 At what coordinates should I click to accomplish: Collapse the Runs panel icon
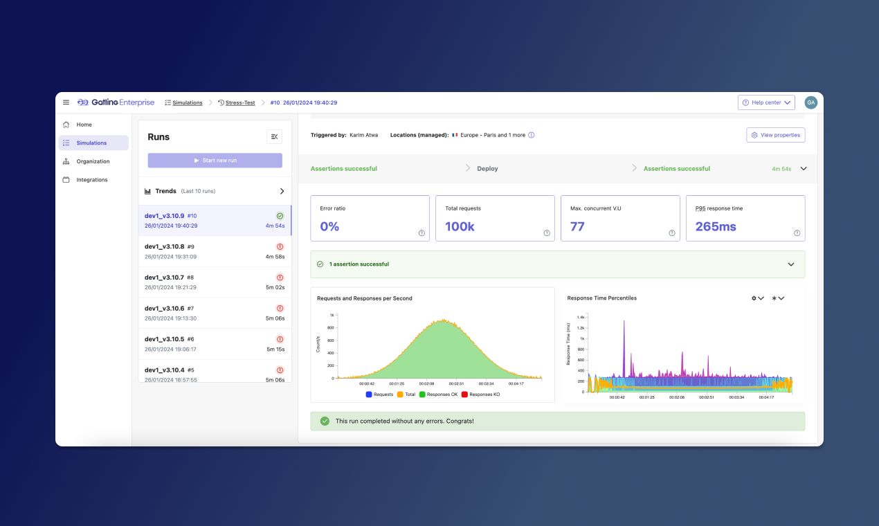(x=274, y=137)
